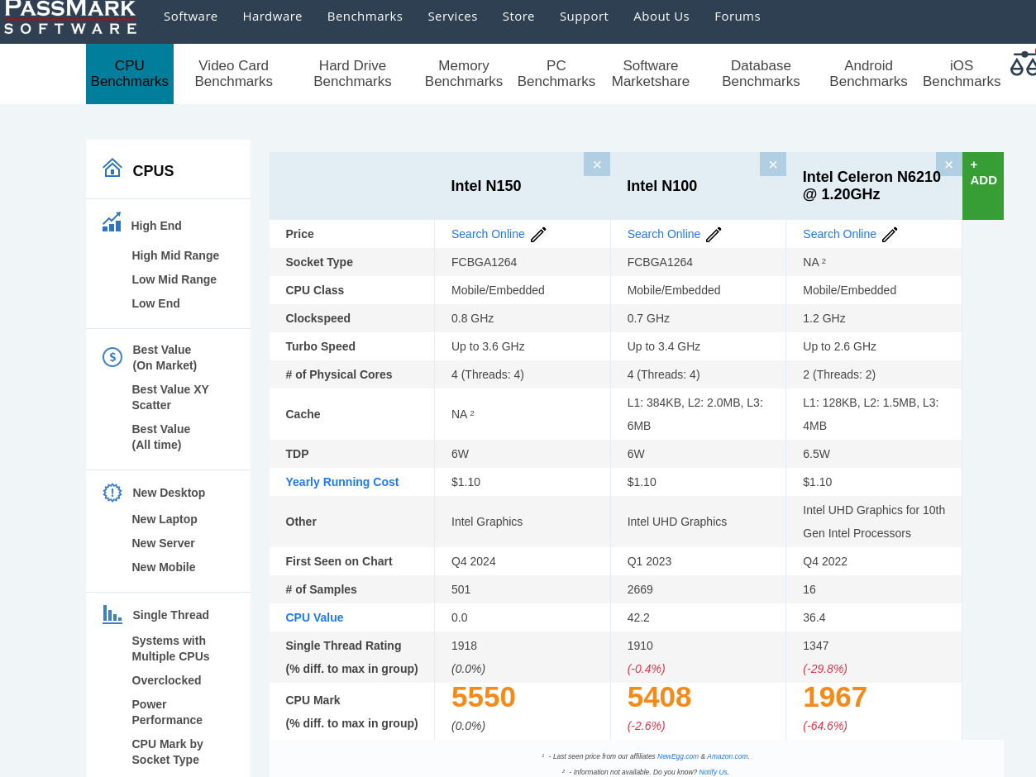The height and width of the screenshot is (777, 1036).
Task: Edit price pencil icon for Intel N150
Action: click(x=538, y=235)
